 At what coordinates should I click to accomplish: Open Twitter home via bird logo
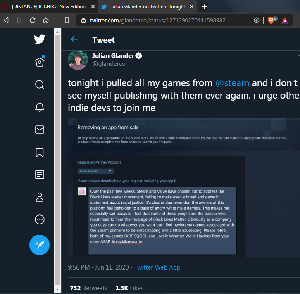click(40, 39)
